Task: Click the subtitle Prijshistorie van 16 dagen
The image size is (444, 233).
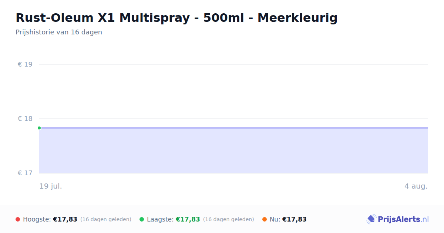Action: point(59,32)
